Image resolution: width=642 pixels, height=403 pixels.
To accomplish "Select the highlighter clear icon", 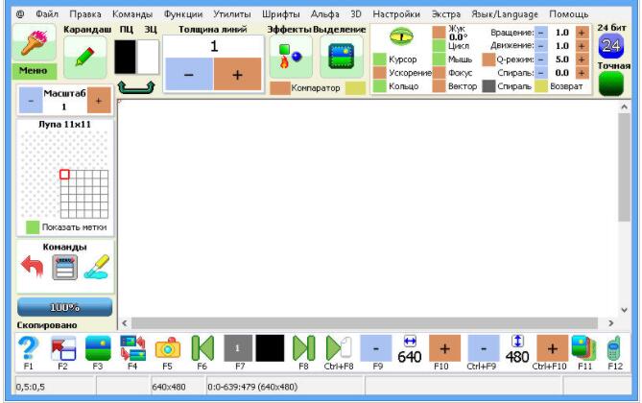I will (x=97, y=267).
